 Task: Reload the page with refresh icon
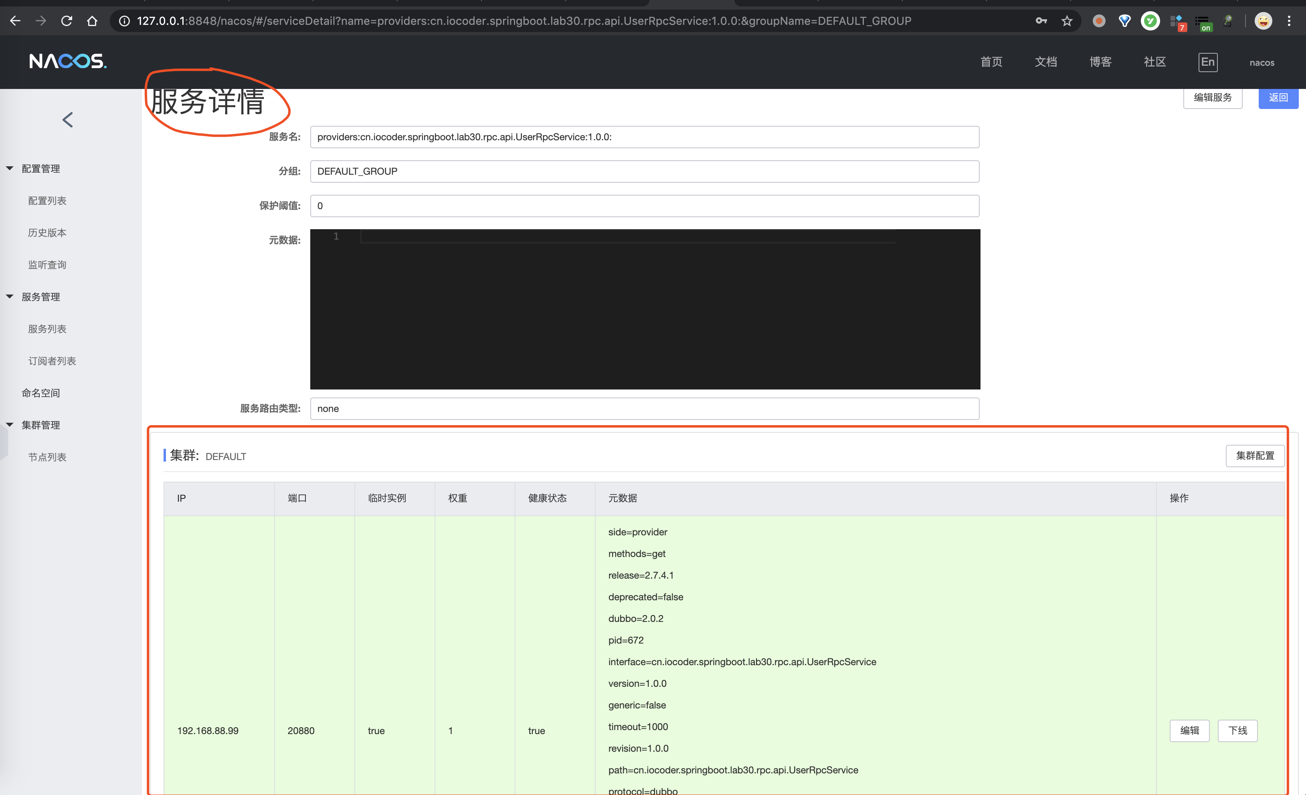pyautogui.click(x=66, y=21)
